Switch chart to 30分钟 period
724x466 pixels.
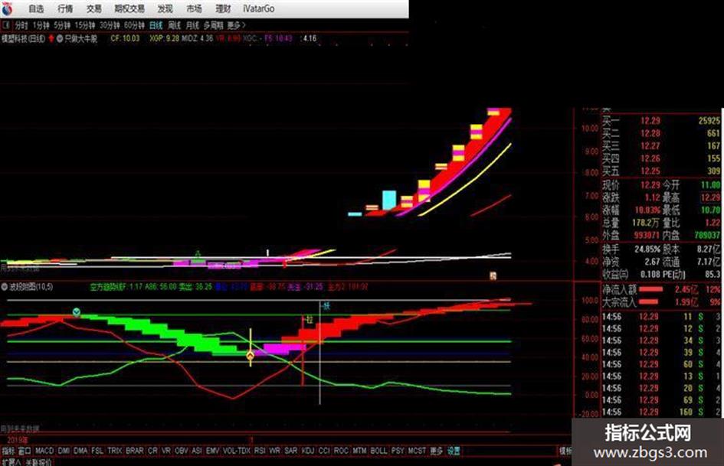[x=110, y=25]
